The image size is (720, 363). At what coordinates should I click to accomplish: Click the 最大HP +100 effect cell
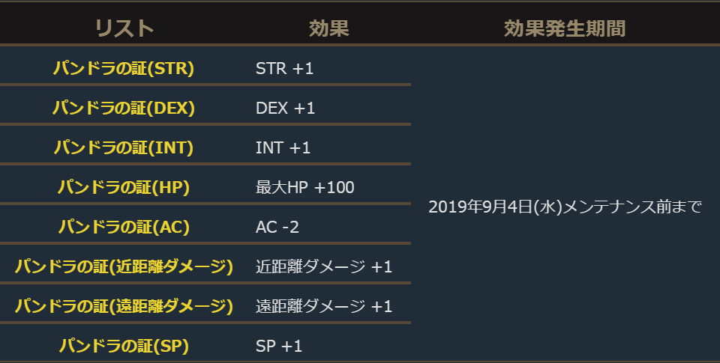(304, 187)
